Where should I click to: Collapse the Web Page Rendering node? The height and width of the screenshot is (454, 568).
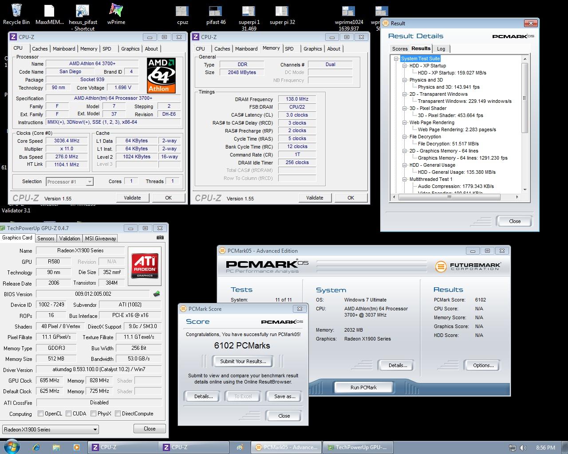[405, 122]
